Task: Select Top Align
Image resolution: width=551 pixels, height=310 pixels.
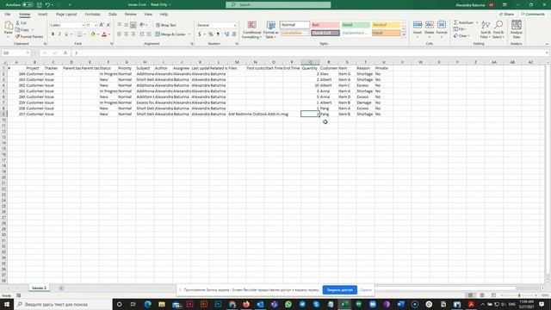Action: click(x=120, y=25)
